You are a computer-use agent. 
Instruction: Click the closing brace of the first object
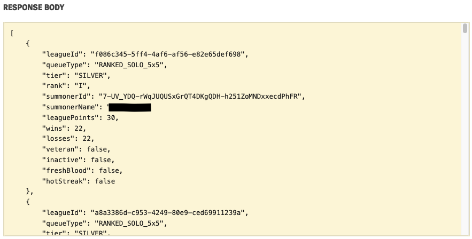click(28, 192)
